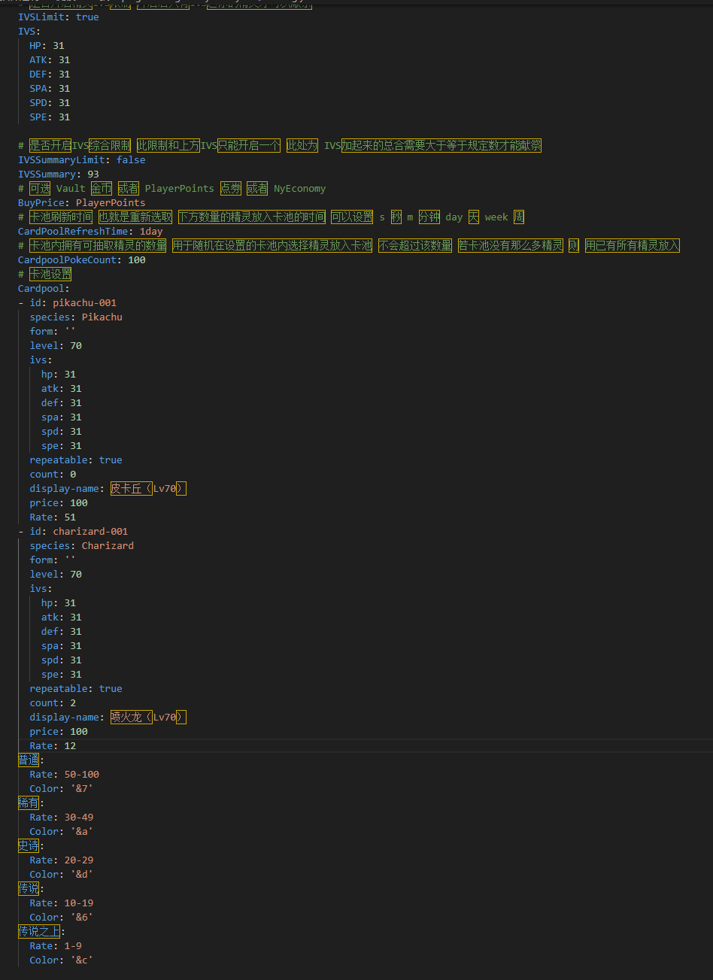Viewport: 713px width, 980px height.
Task: Click the display-name 喷火龙 (Lv70) text
Action: (x=147, y=717)
